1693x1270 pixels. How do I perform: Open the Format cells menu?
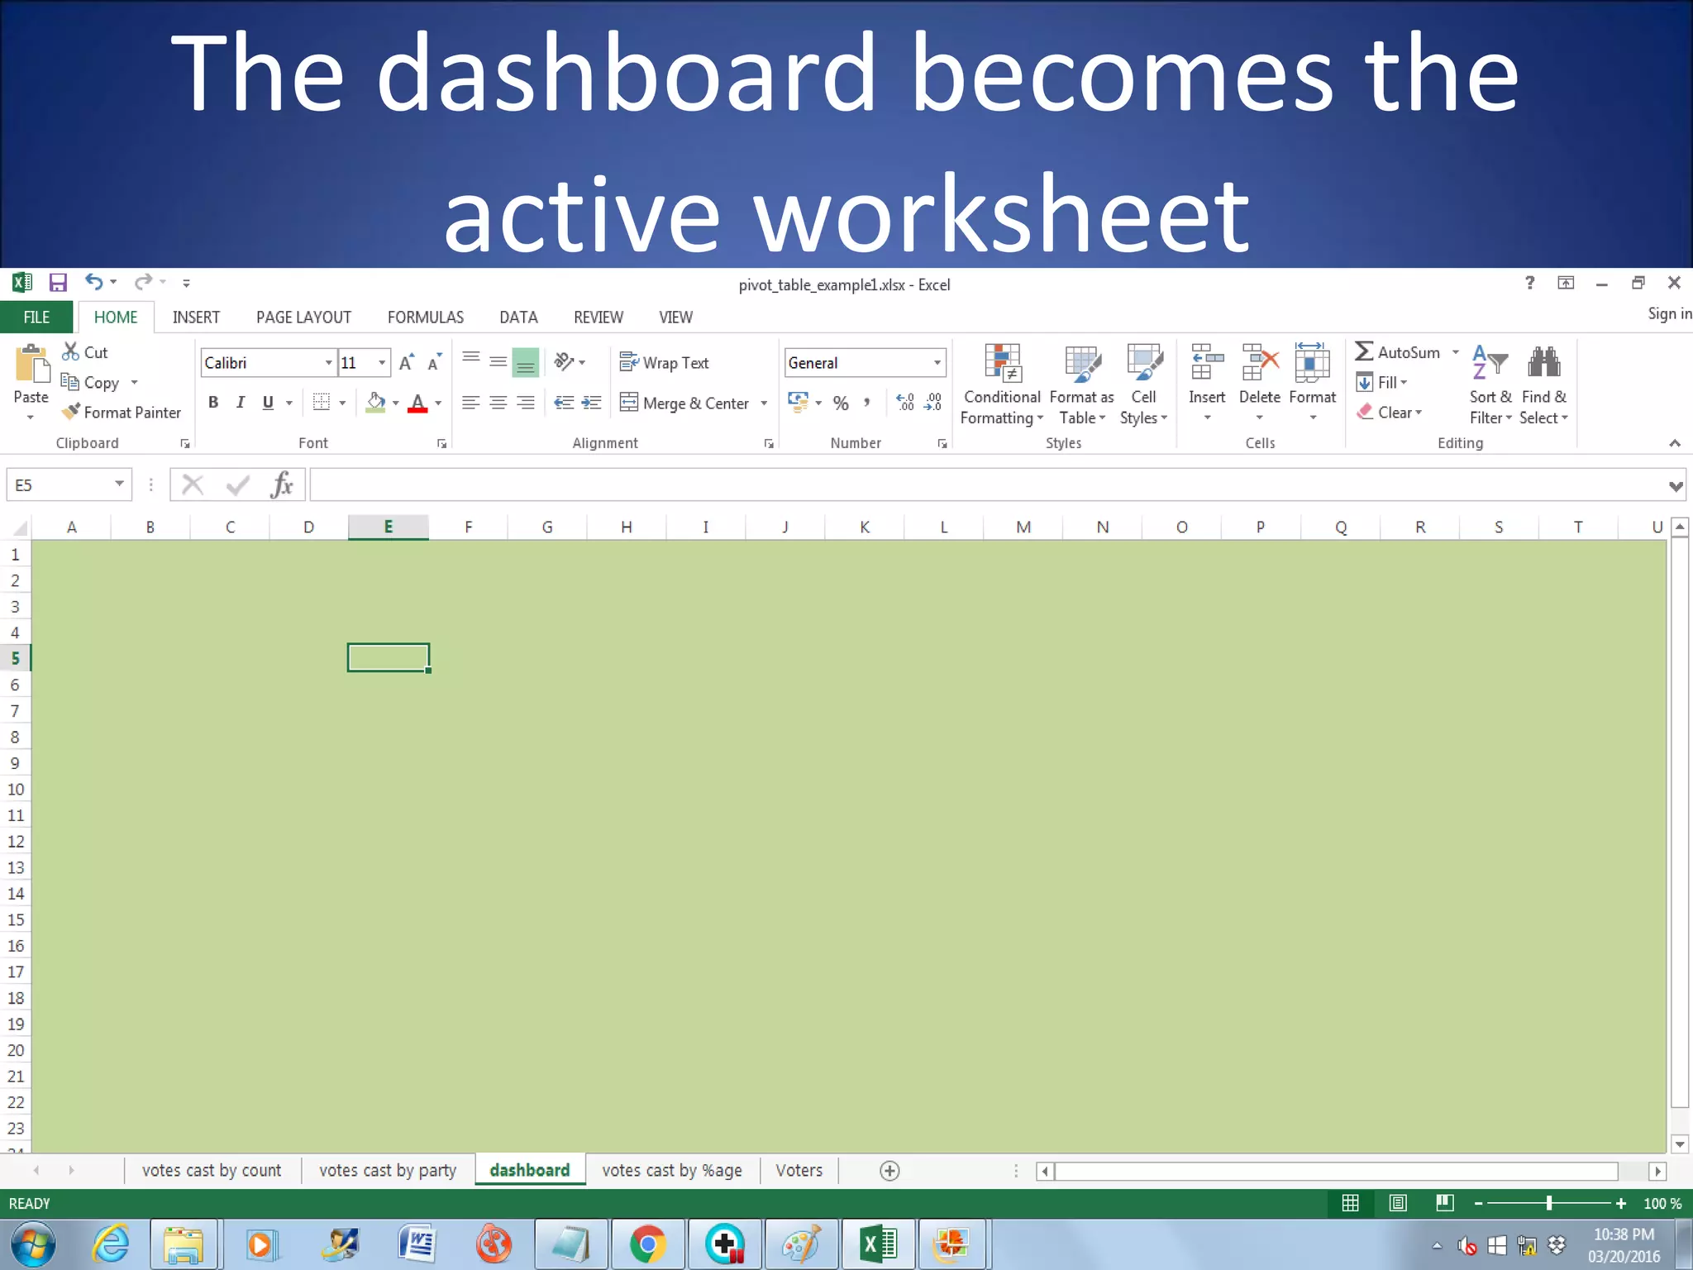coord(1313,383)
